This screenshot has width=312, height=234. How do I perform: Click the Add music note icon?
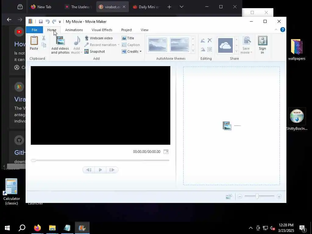[77, 41]
